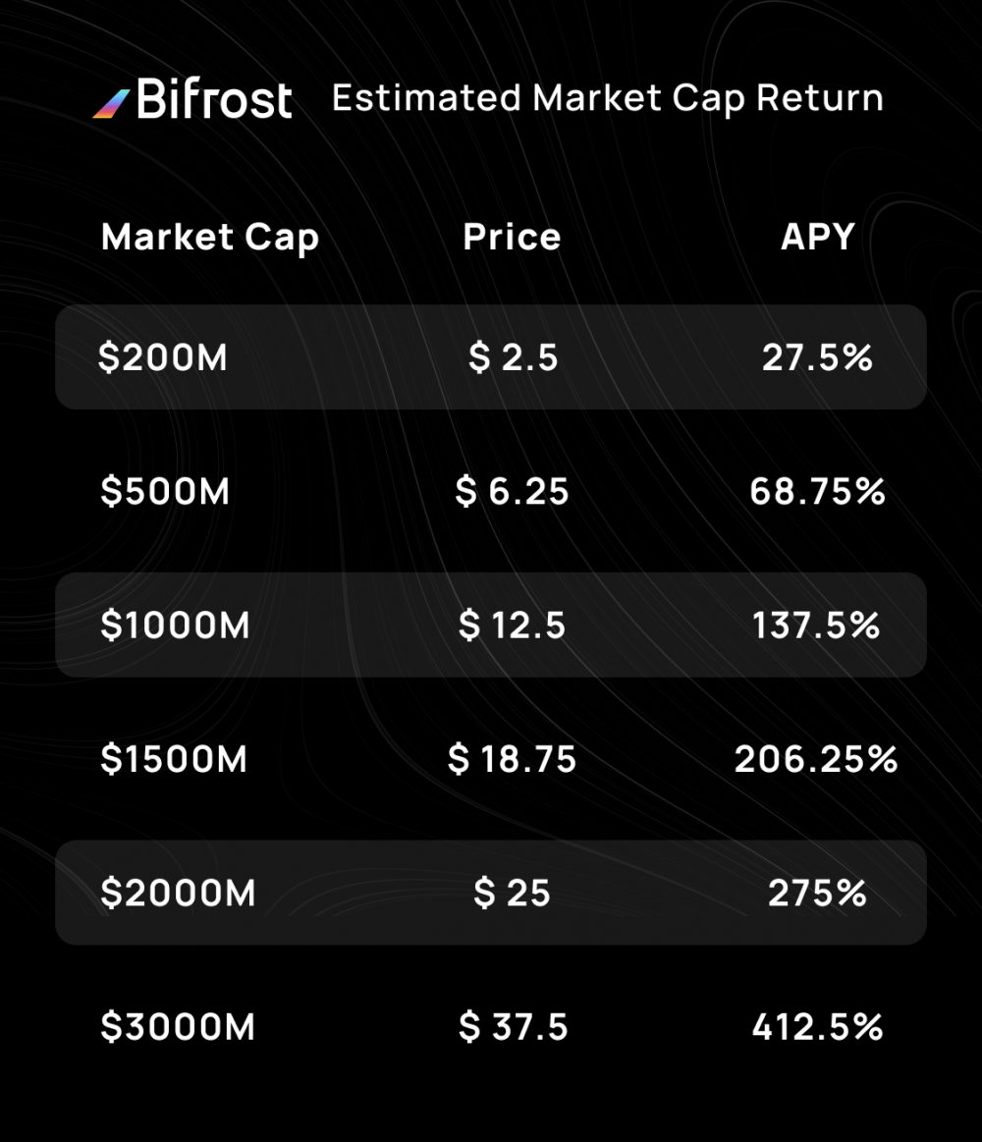Screen dimensions: 982x1142
Task: Click the $ 6.25 price value
Action: click(513, 491)
